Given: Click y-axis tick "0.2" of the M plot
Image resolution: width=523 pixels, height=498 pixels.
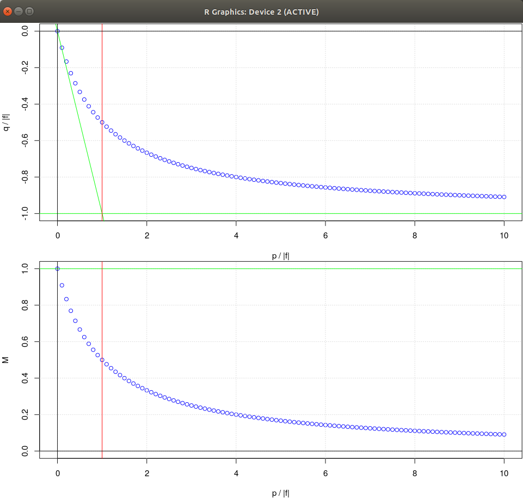Looking at the screenshot, I should (x=25, y=415).
